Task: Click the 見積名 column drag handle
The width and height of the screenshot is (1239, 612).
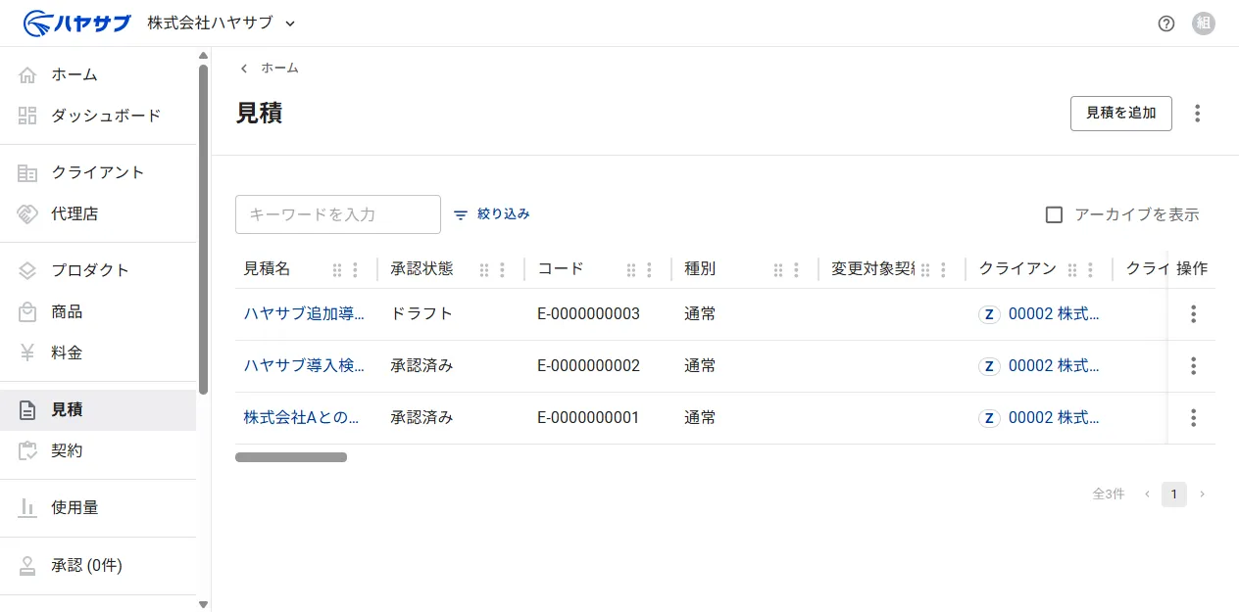Action: pos(337,269)
